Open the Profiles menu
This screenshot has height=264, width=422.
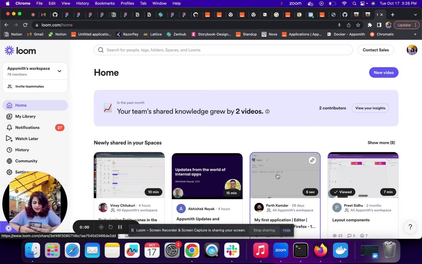click(127, 3)
